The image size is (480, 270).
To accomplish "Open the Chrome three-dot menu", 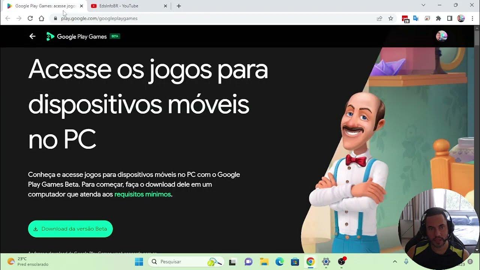I will pyautogui.click(x=472, y=18).
